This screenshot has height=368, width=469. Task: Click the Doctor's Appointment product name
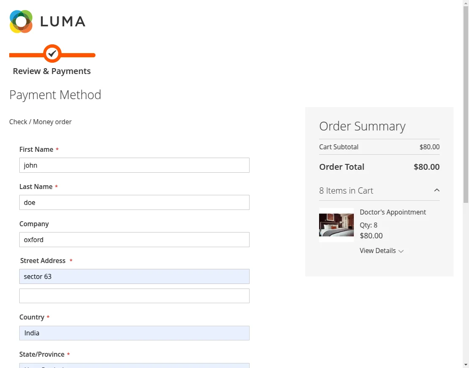[x=393, y=212]
